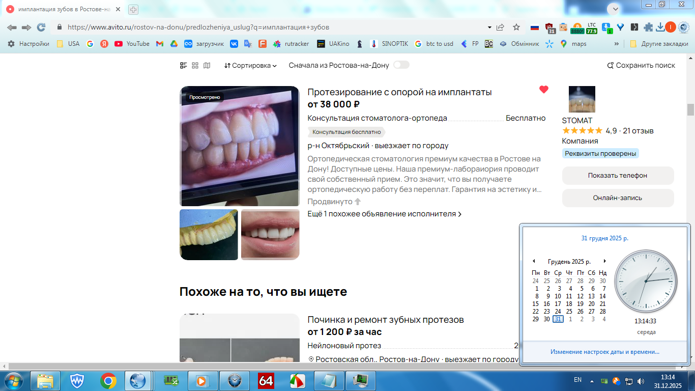Toggle the 'Сначала из Ростова-на-Дону' switch

point(401,65)
